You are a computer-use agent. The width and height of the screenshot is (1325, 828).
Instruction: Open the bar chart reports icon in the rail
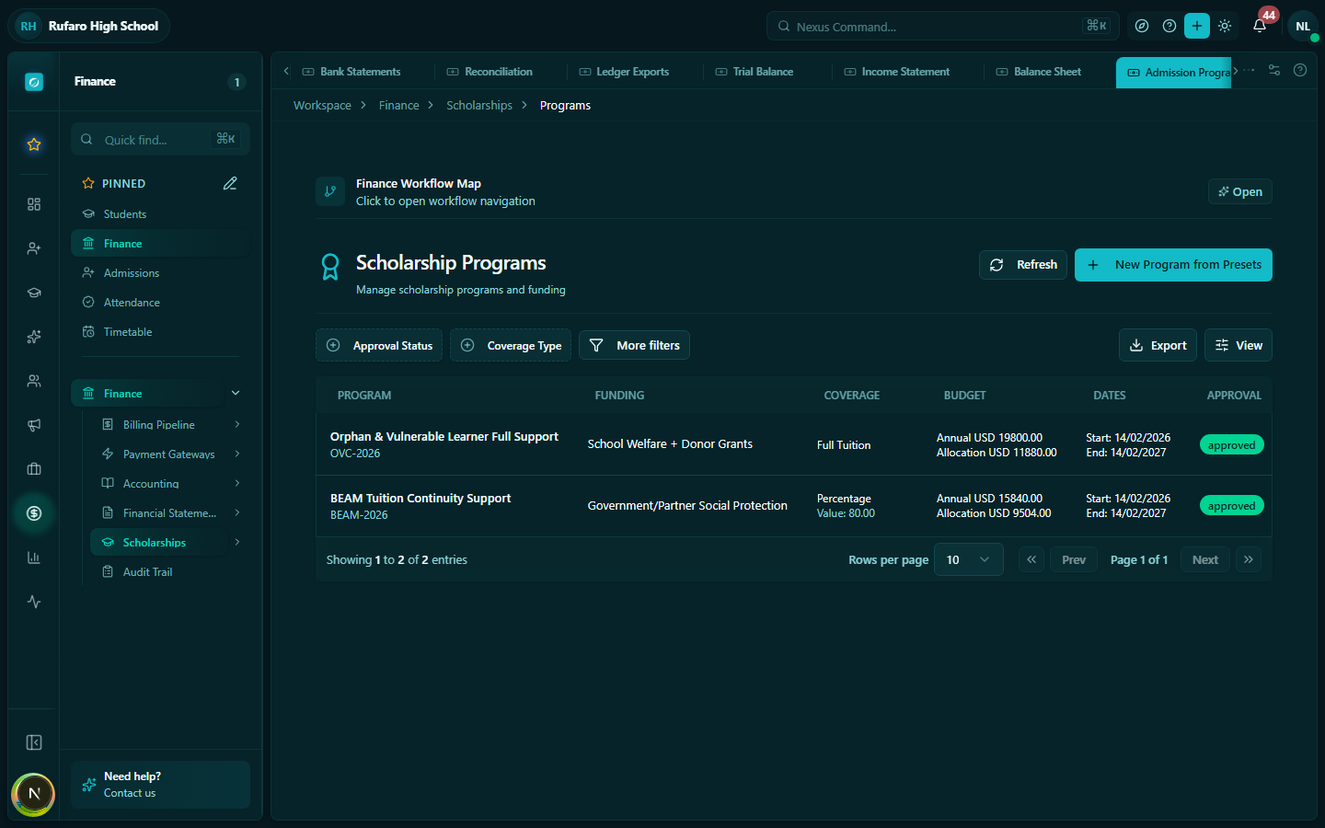pyautogui.click(x=34, y=558)
